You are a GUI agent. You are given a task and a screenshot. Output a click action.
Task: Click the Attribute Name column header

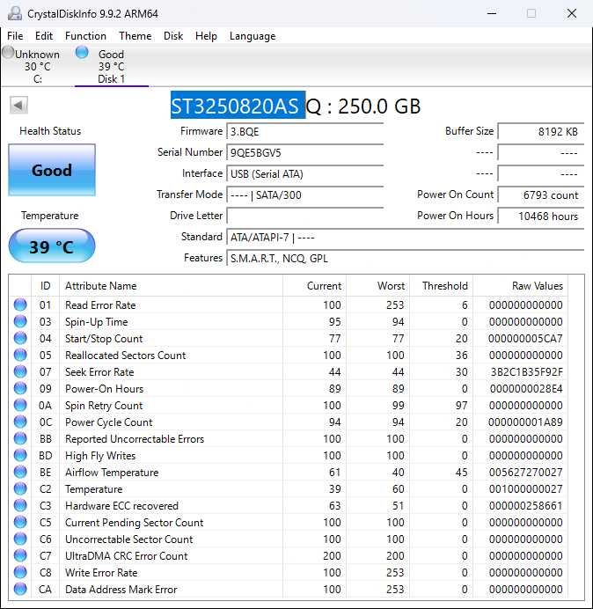(x=171, y=286)
